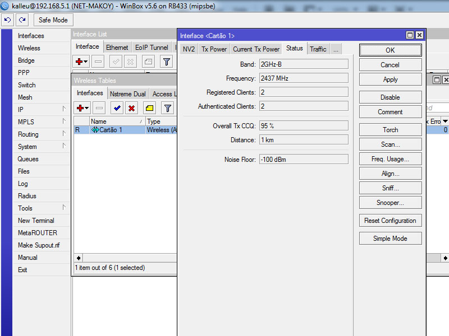Click the Freq. Usage... button

click(390, 159)
